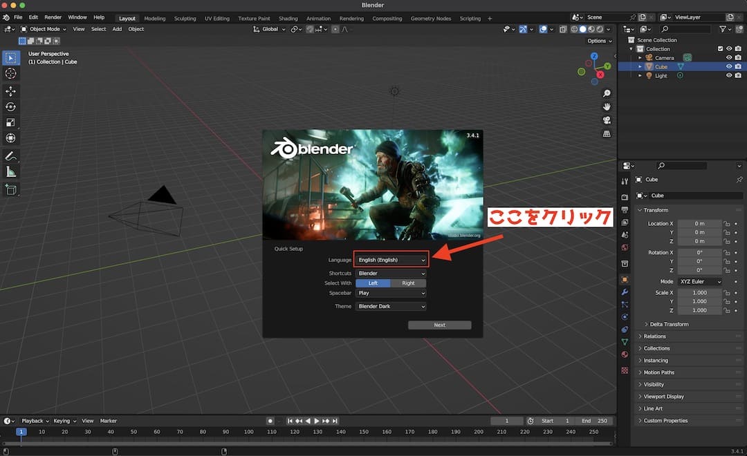Open the Modifiers wrench tab

pos(625,292)
